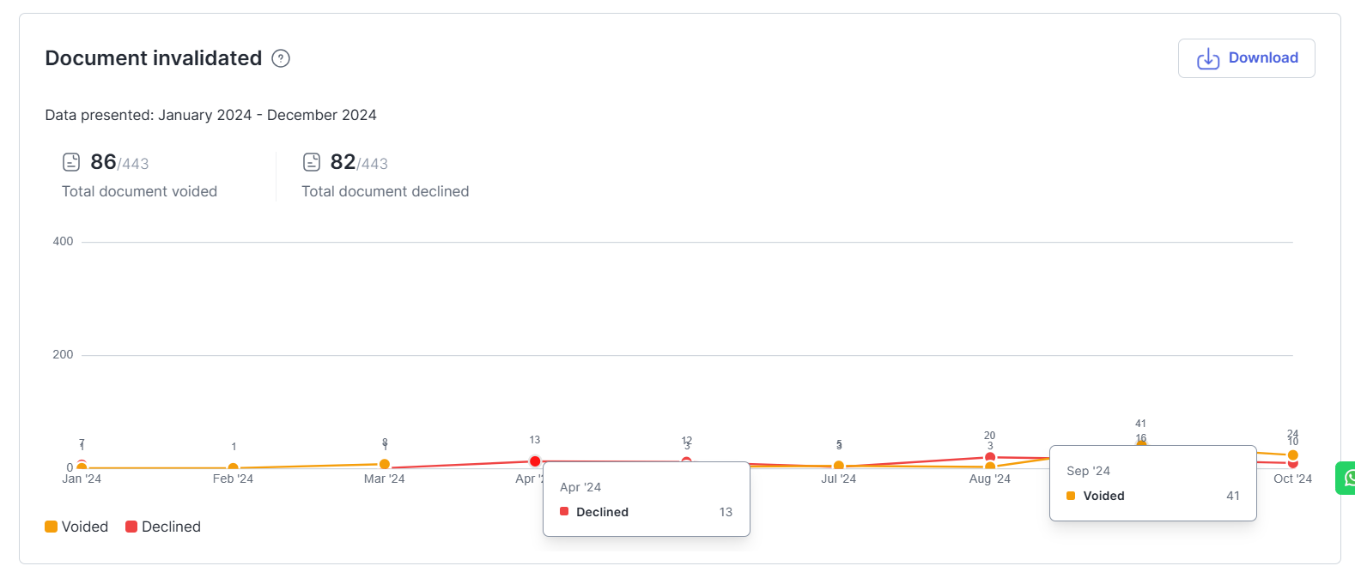Click the Apr '24 Declined tooltip box
The height and width of the screenshot is (572, 1355).
646,499
